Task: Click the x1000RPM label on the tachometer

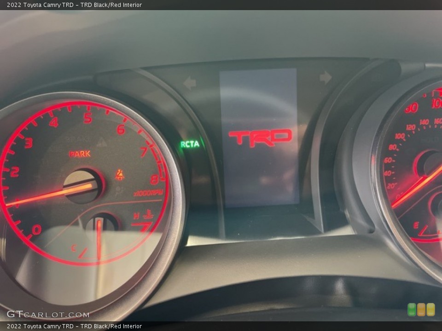Action: coord(148,193)
